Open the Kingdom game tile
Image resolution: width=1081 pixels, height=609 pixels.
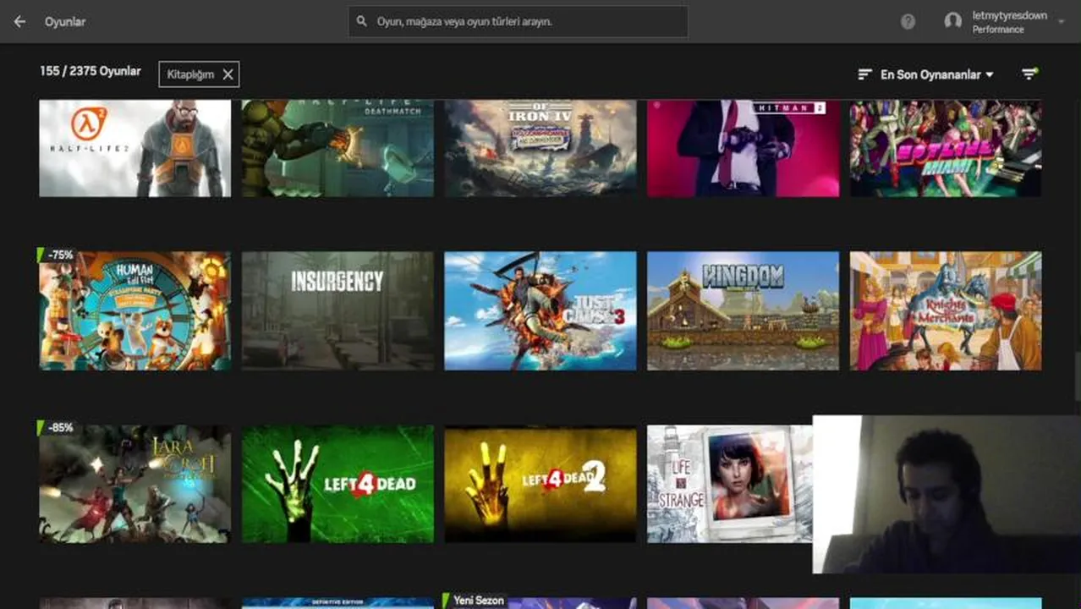click(744, 310)
